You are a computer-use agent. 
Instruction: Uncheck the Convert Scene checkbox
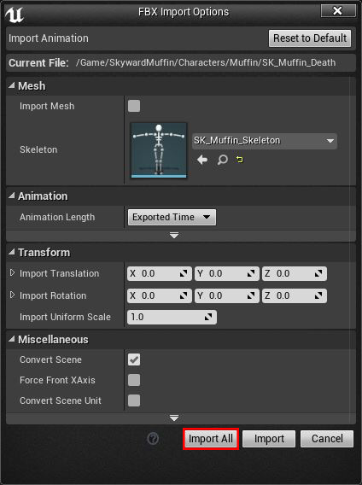(134, 359)
